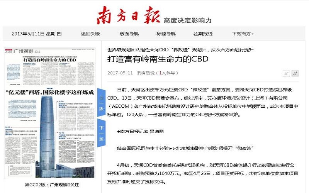Expand the 版面导航 navigation menu

[129, 34]
